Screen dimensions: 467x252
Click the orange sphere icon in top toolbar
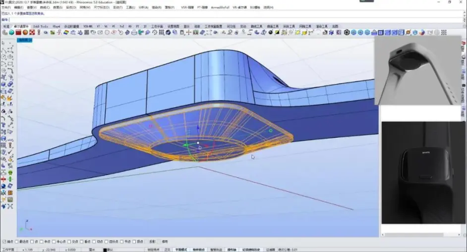coord(25,33)
